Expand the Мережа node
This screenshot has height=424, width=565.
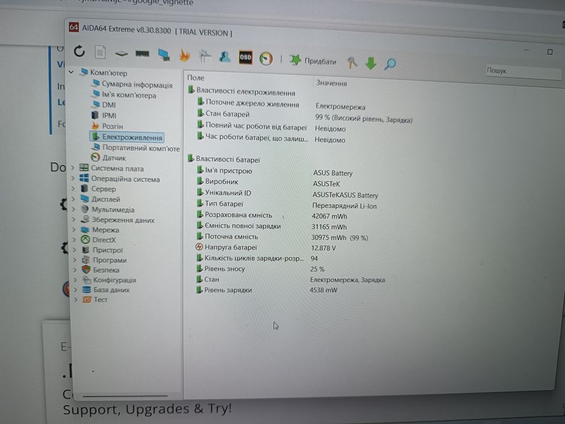point(74,230)
